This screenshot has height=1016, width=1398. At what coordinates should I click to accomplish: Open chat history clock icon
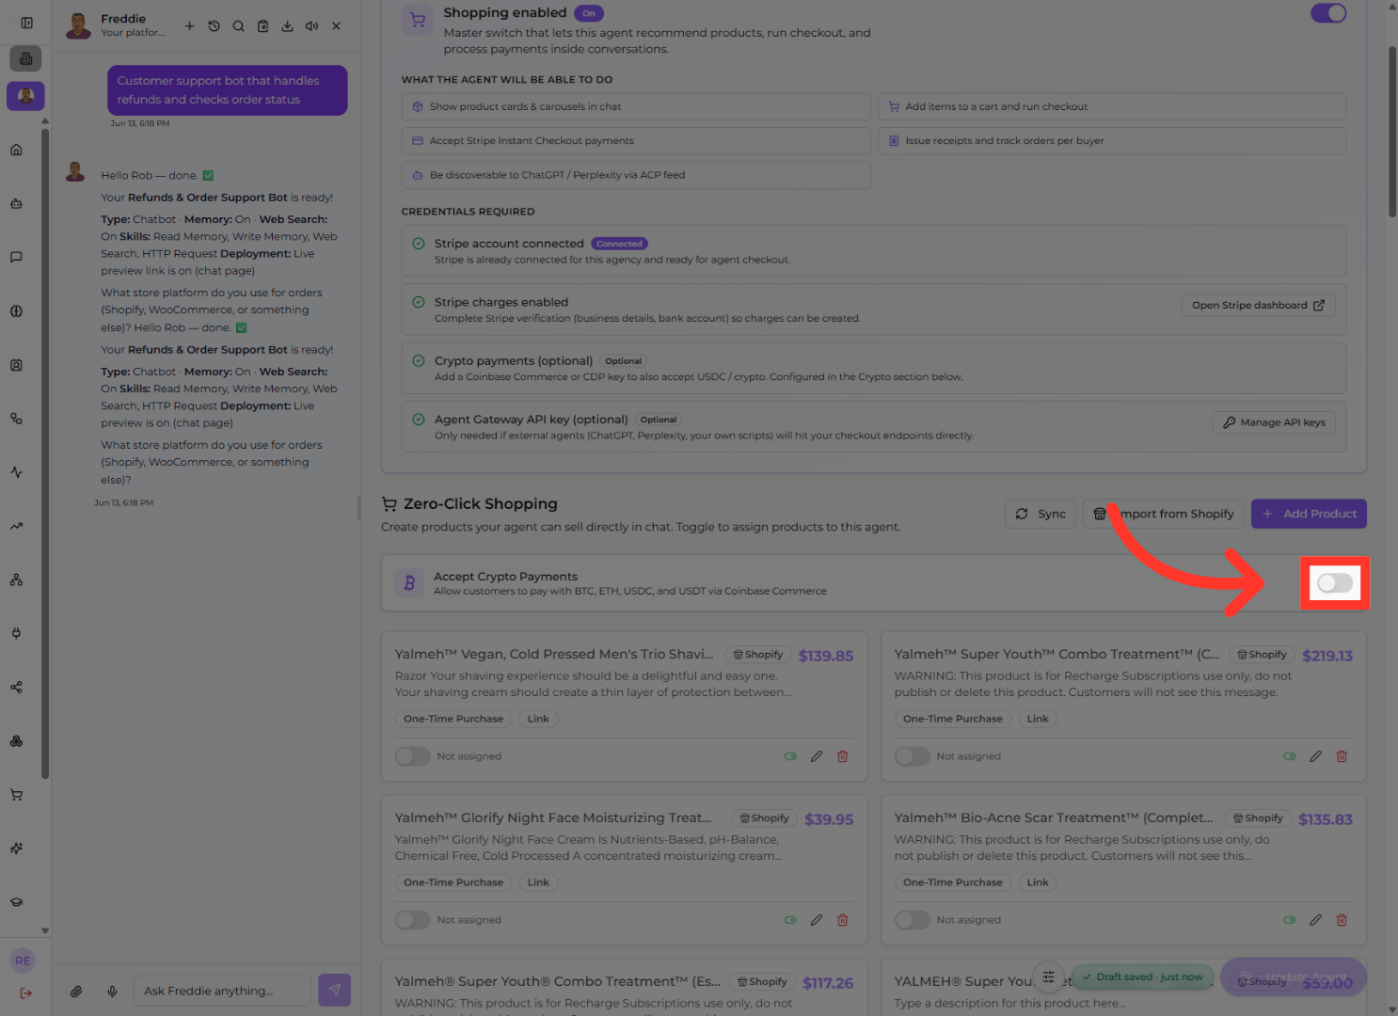click(x=214, y=26)
